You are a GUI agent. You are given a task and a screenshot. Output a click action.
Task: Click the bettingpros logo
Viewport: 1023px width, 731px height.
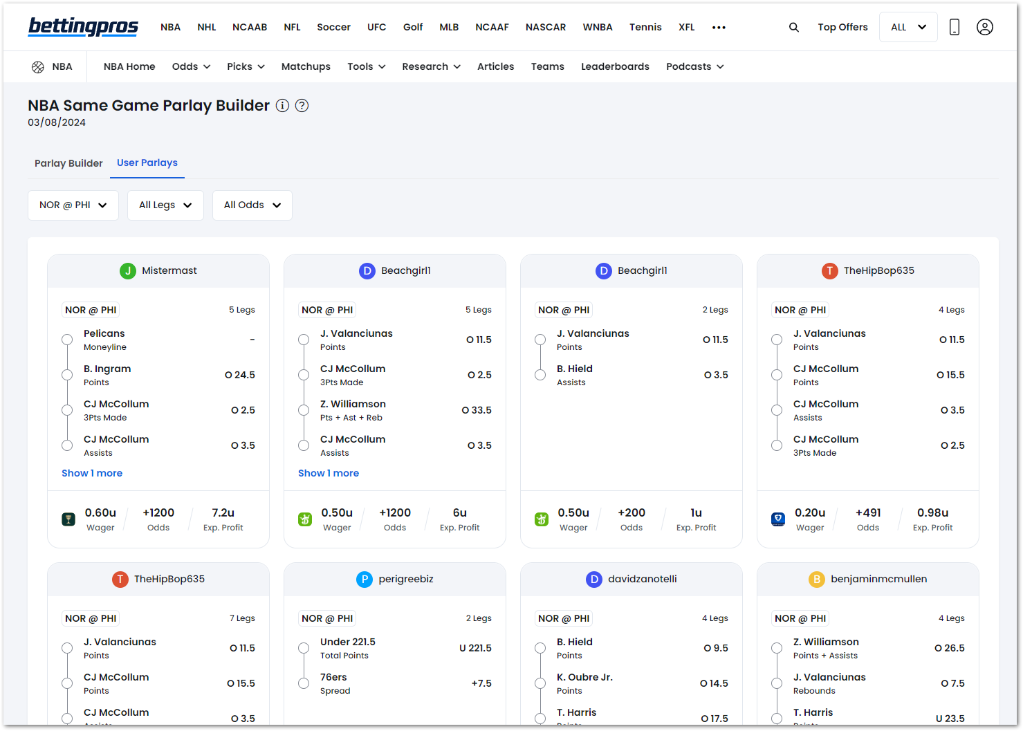pos(83,27)
